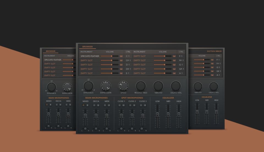Click the Low equalizer fader in center window
This screenshot has width=264, height=152.
point(157,115)
